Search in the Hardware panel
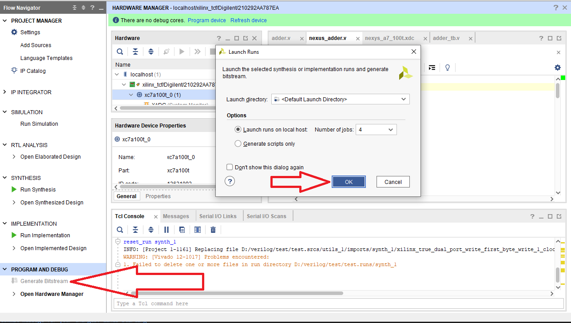571x323 pixels. click(120, 52)
